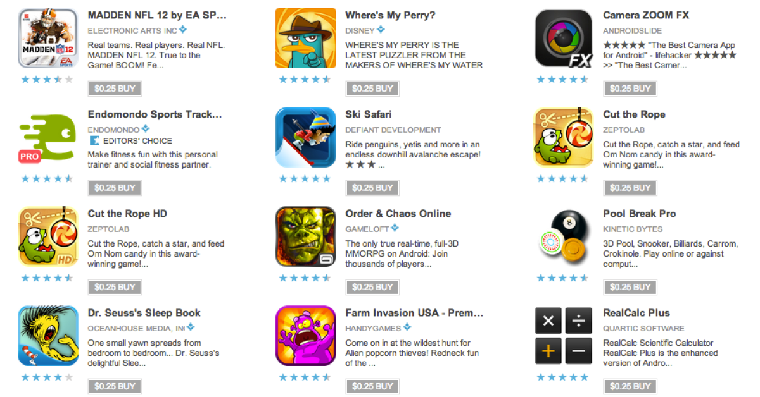The image size is (760, 397).
Task: Open the RealCalc Plus calculator icon
Action: coord(564,336)
